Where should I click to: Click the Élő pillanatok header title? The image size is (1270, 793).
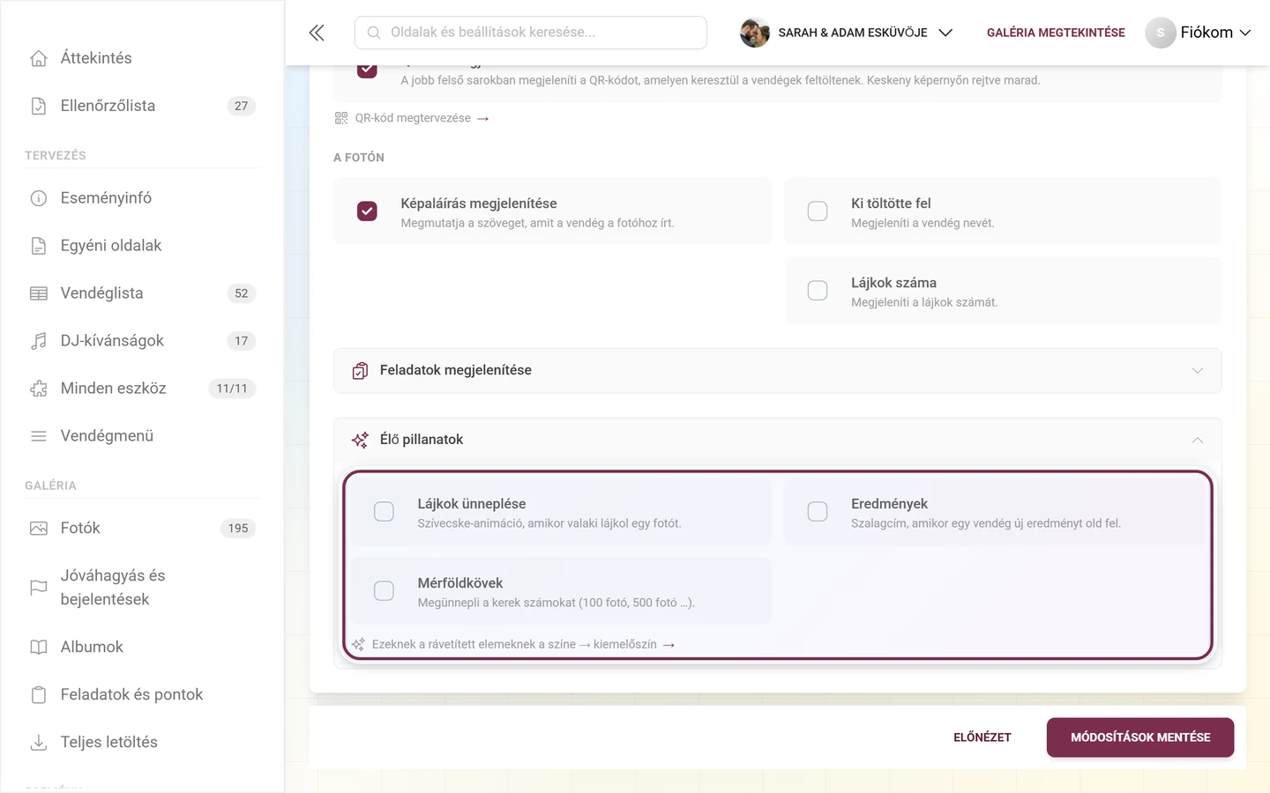pyautogui.click(x=421, y=440)
